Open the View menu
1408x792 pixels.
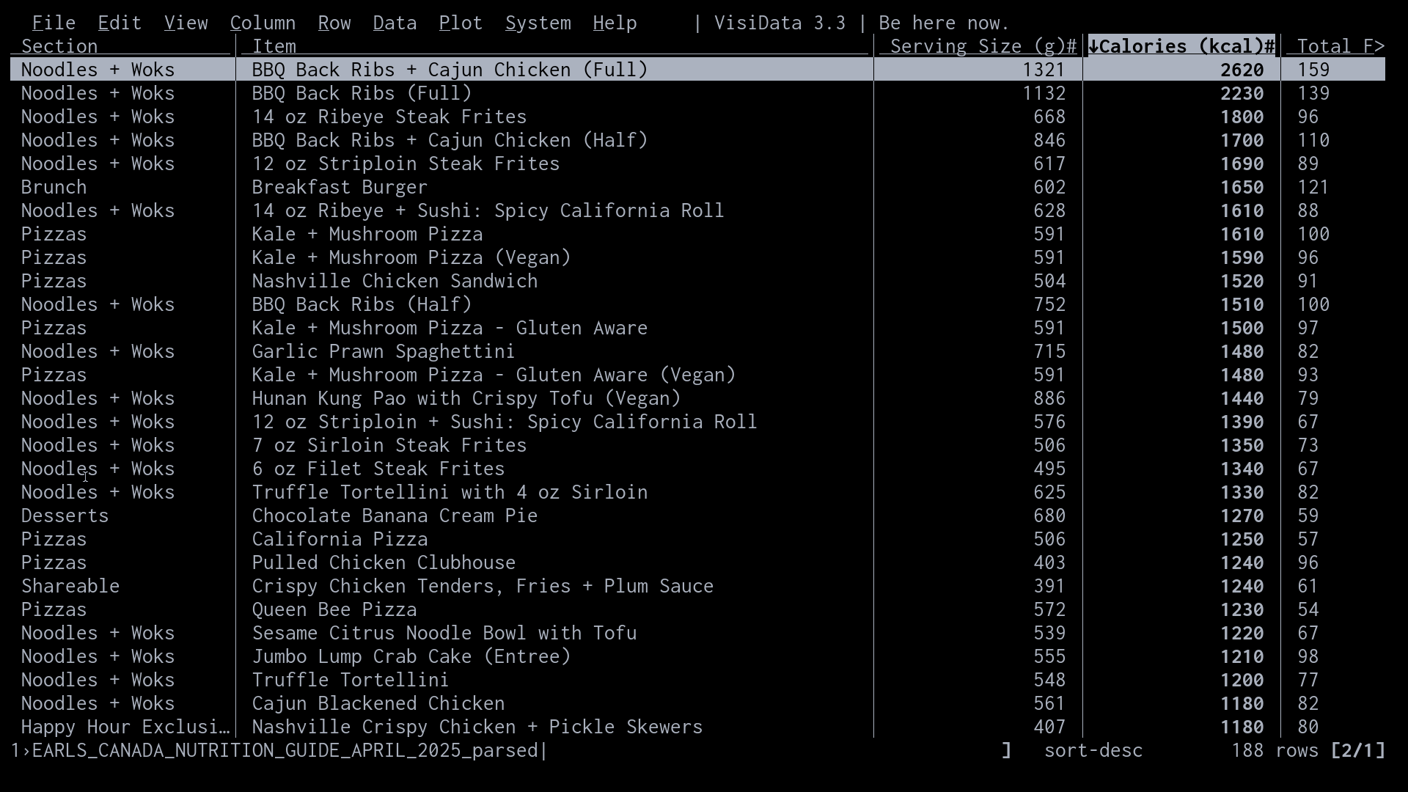point(186,23)
